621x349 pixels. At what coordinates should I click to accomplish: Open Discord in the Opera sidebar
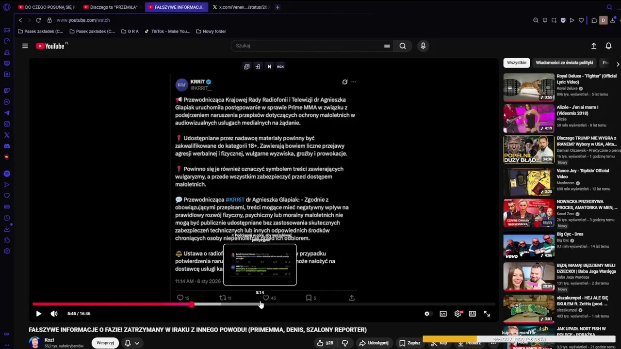pyautogui.click(x=7, y=146)
